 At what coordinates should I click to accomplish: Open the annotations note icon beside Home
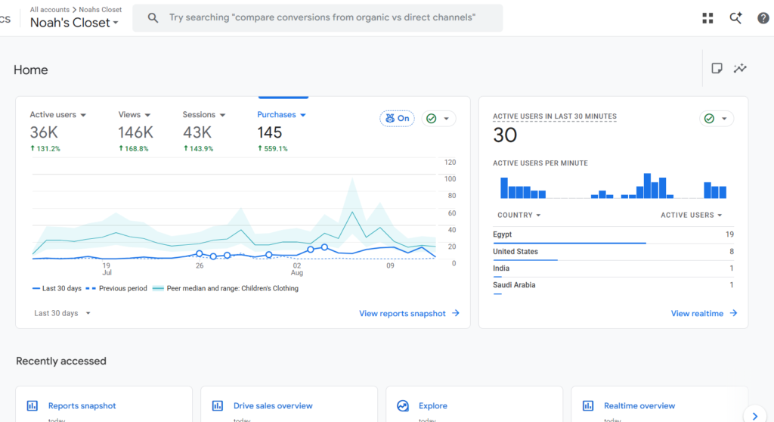(x=717, y=68)
